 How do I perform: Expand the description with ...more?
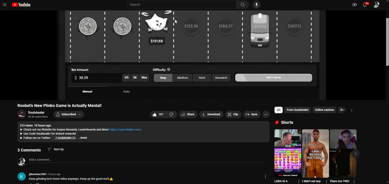coord(82,138)
